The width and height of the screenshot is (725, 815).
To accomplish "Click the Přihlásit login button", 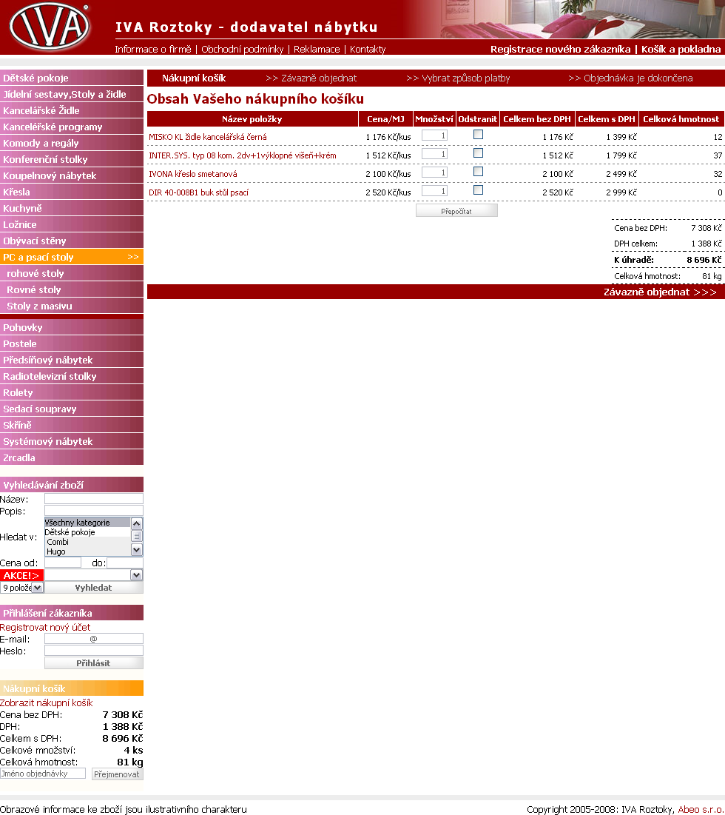I will (93, 663).
